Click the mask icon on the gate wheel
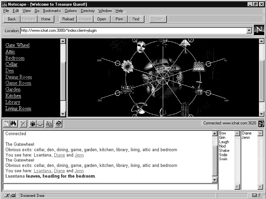This screenshot has width=266, height=199. 141,47
